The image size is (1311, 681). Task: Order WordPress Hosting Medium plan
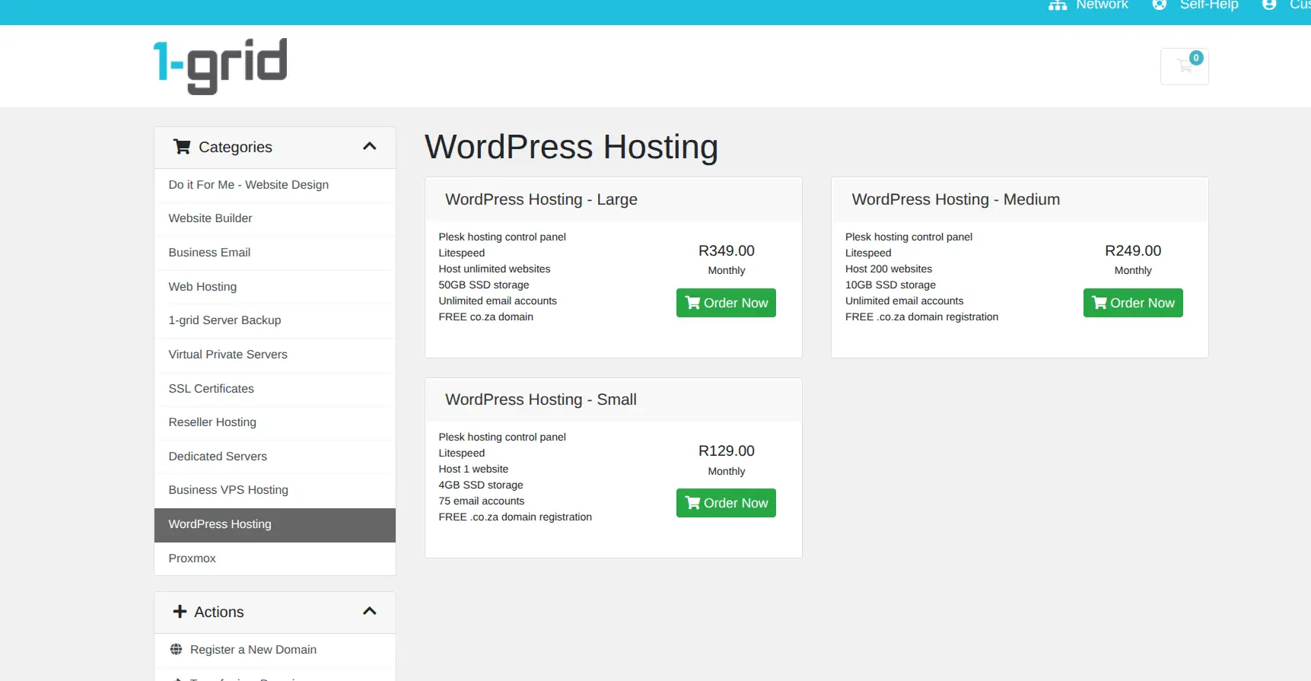1133,303
